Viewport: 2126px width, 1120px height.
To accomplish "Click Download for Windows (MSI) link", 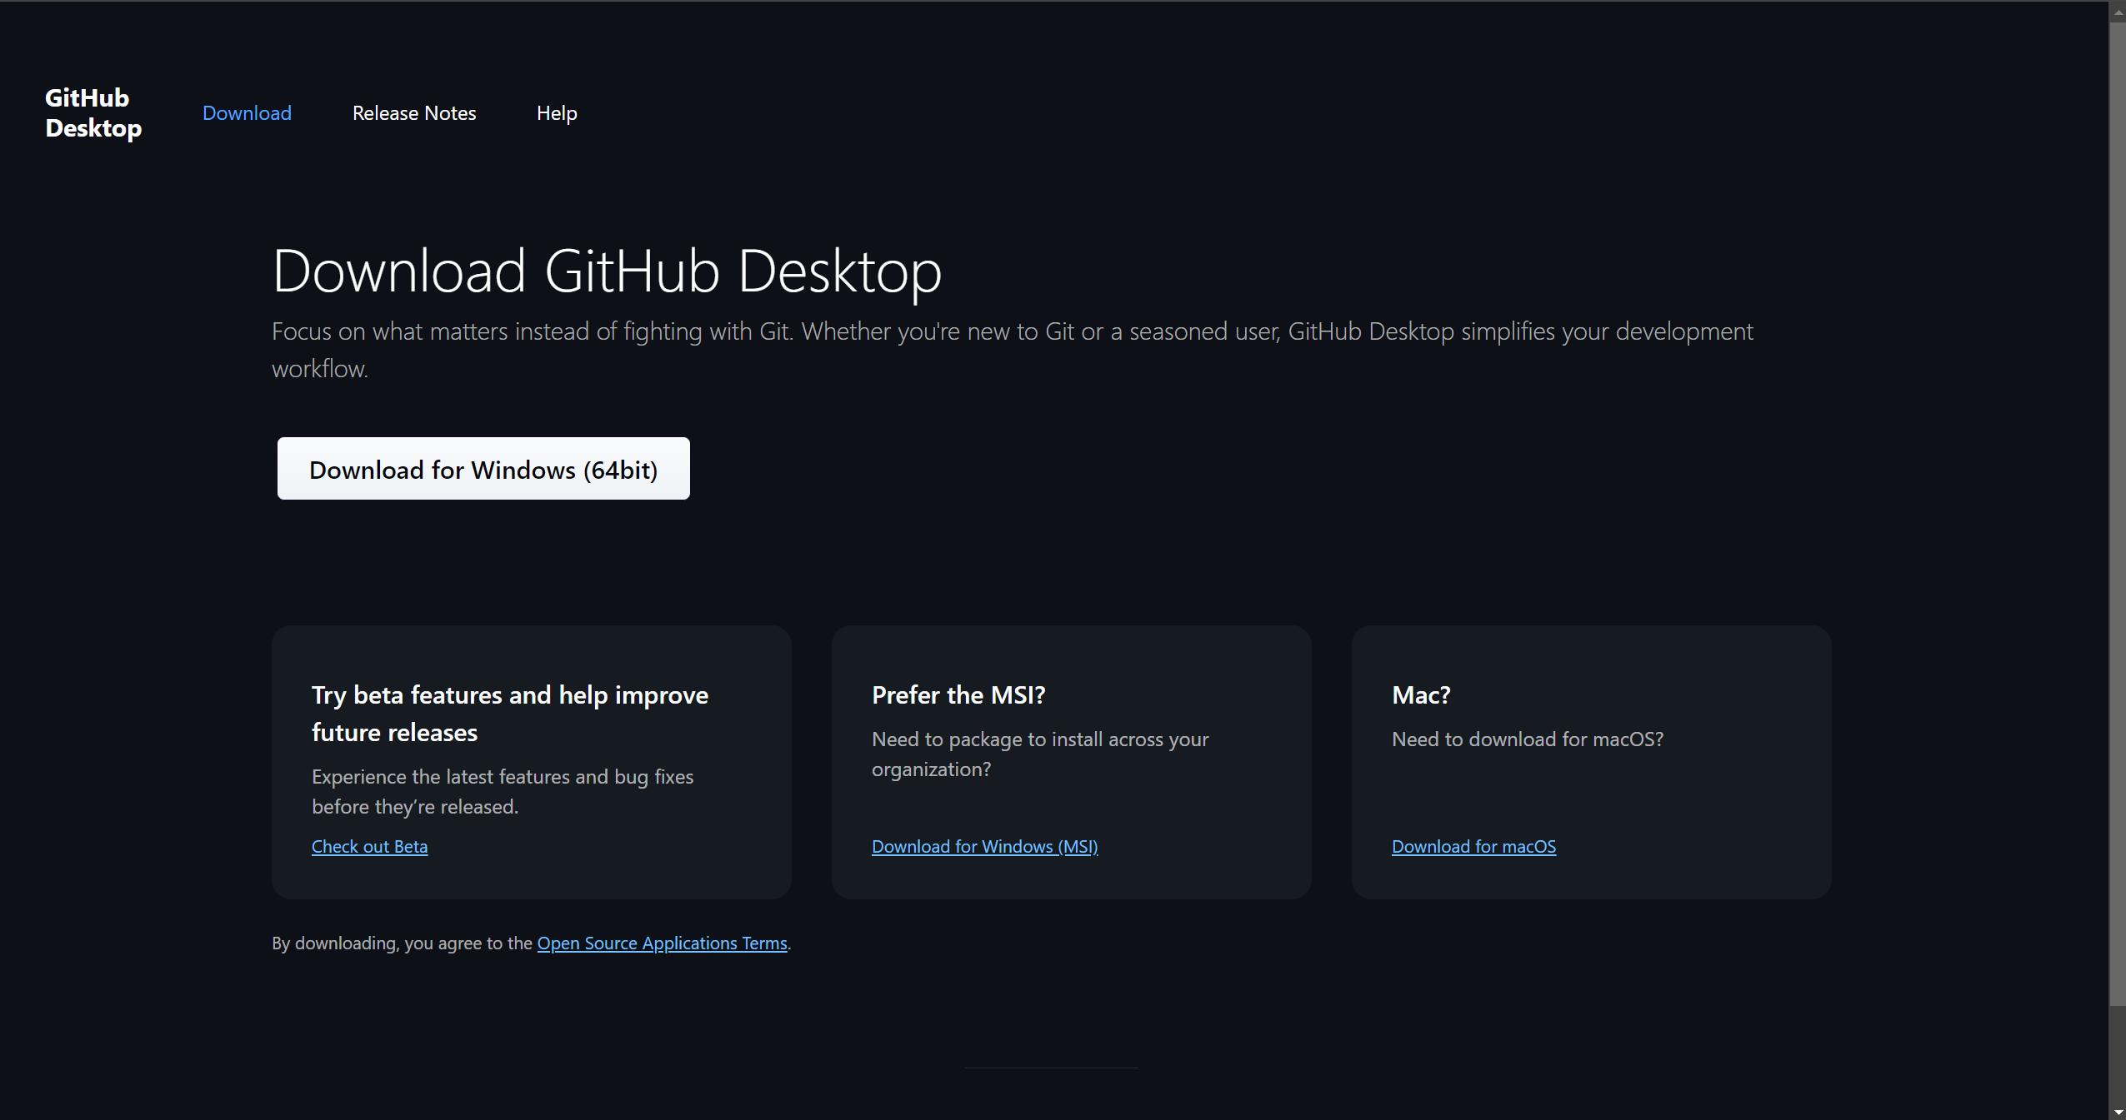I will pos(984,846).
